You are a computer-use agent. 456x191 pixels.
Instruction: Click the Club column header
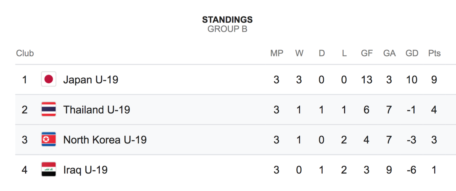point(25,53)
